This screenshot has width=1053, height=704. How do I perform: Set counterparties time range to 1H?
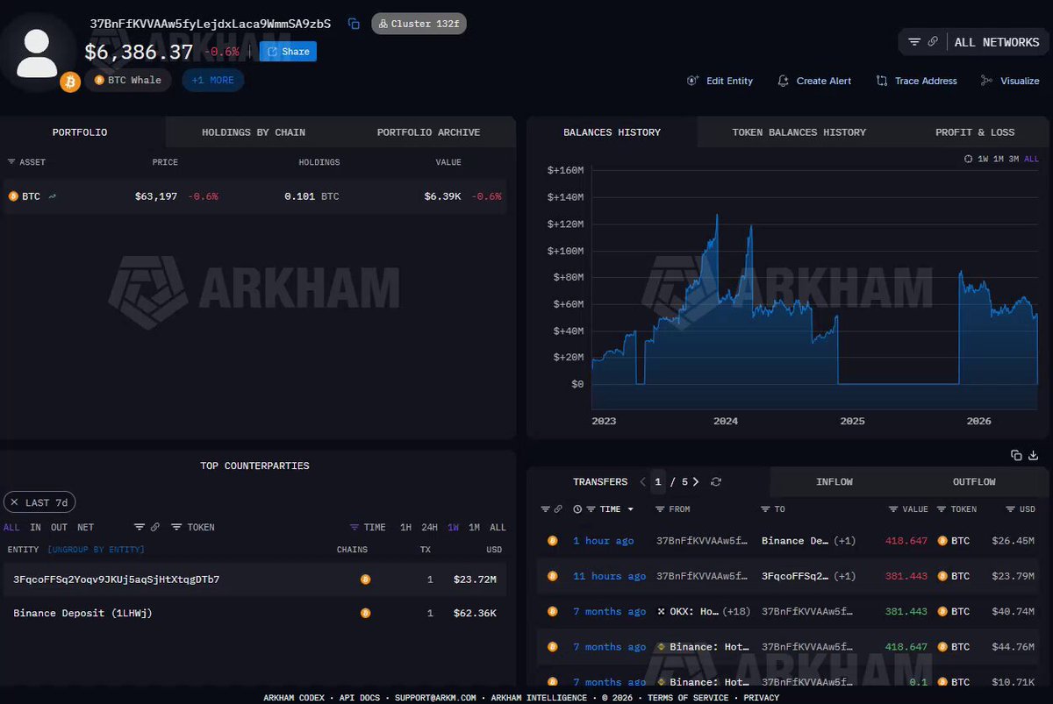(x=405, y=527)
